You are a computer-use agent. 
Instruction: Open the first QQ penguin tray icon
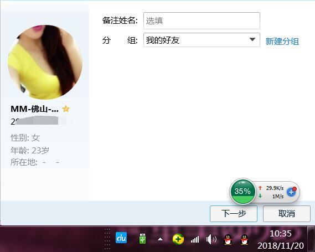(228, 239)
